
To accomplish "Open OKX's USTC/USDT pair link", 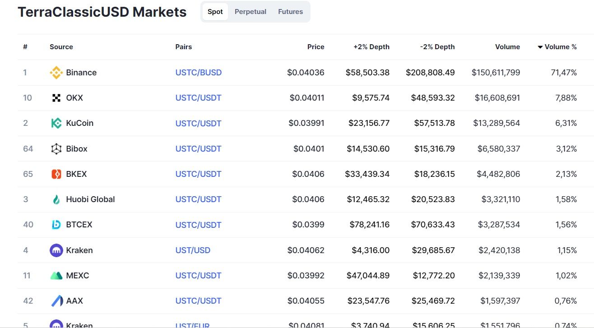I will coord(199,98).
